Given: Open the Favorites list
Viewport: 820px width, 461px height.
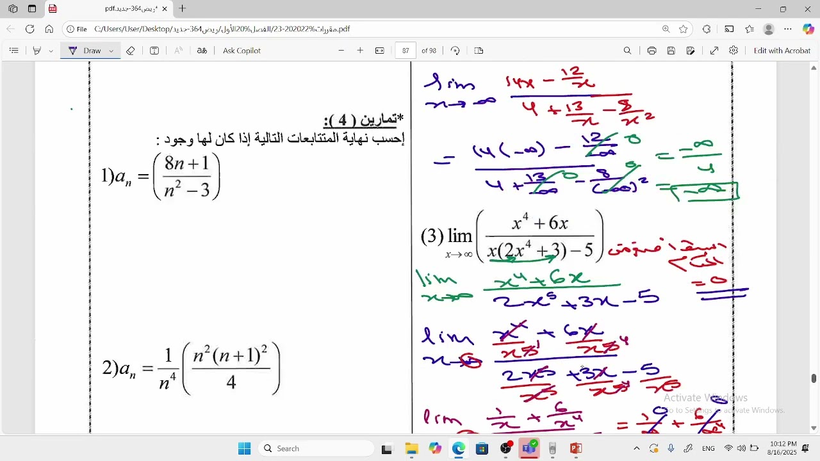Looking at the screenshot, I should coord(750,29).
